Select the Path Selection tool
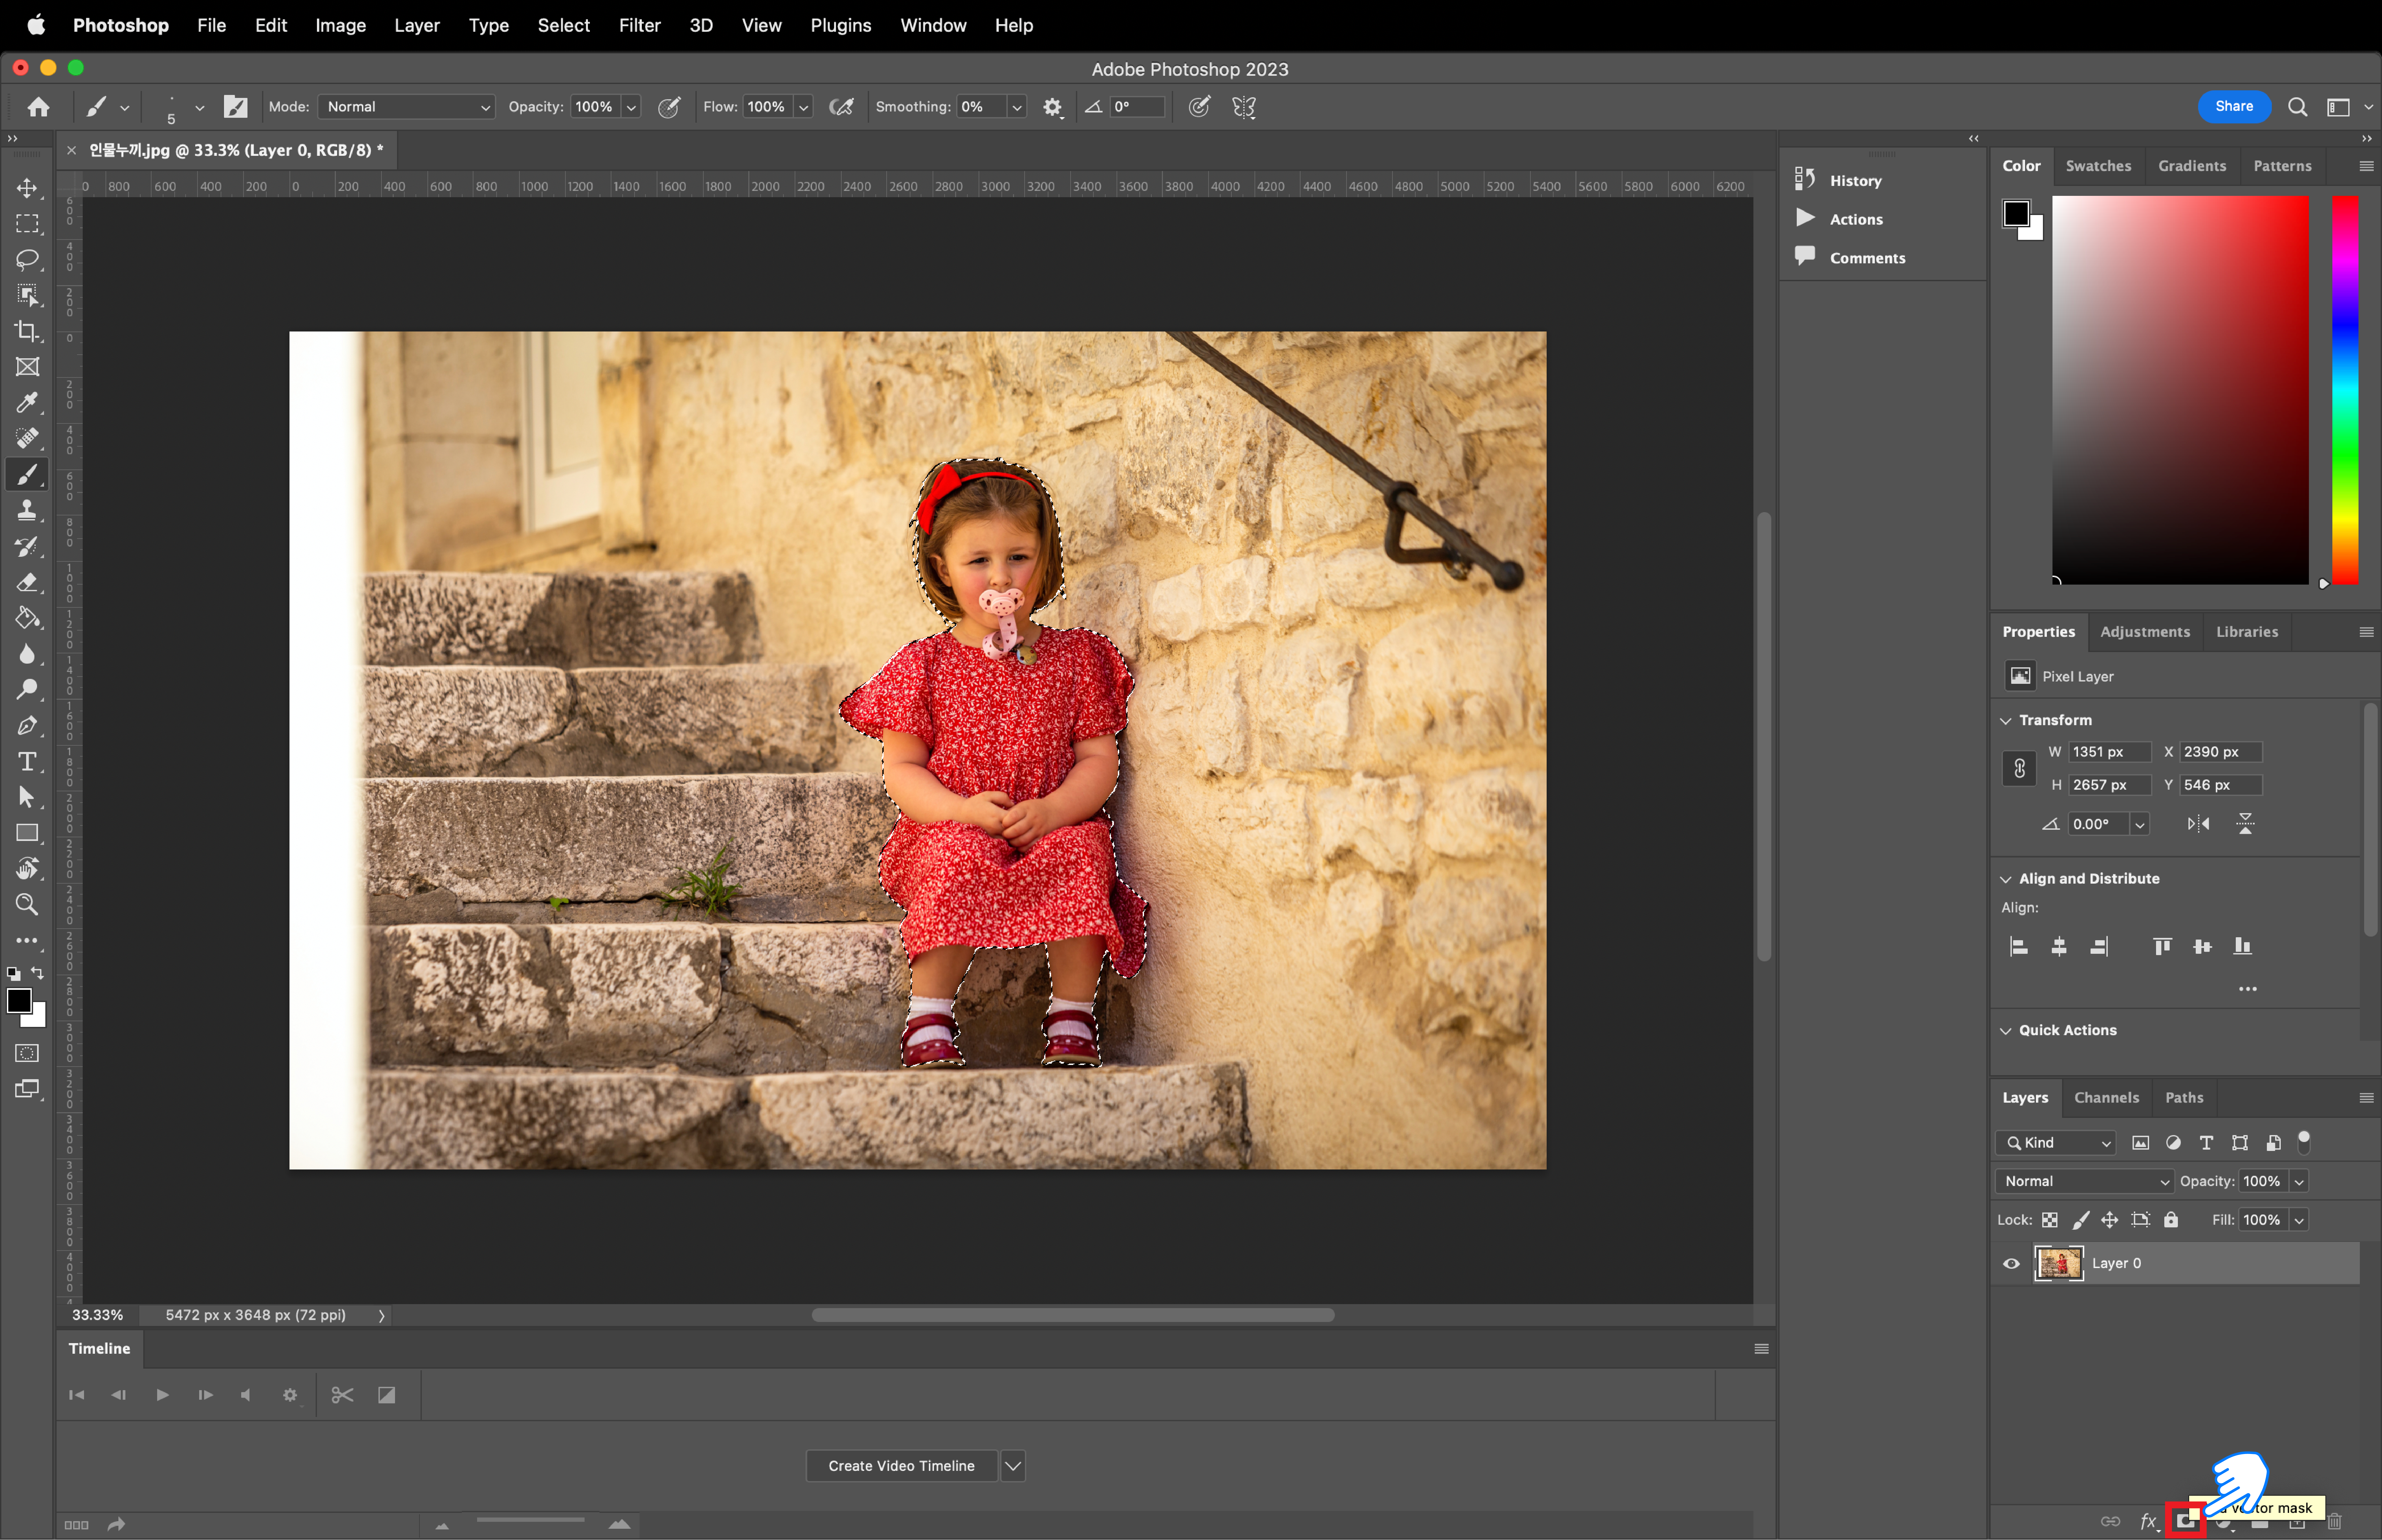This screenshot has height=1540, width=2382. (27, 797)
